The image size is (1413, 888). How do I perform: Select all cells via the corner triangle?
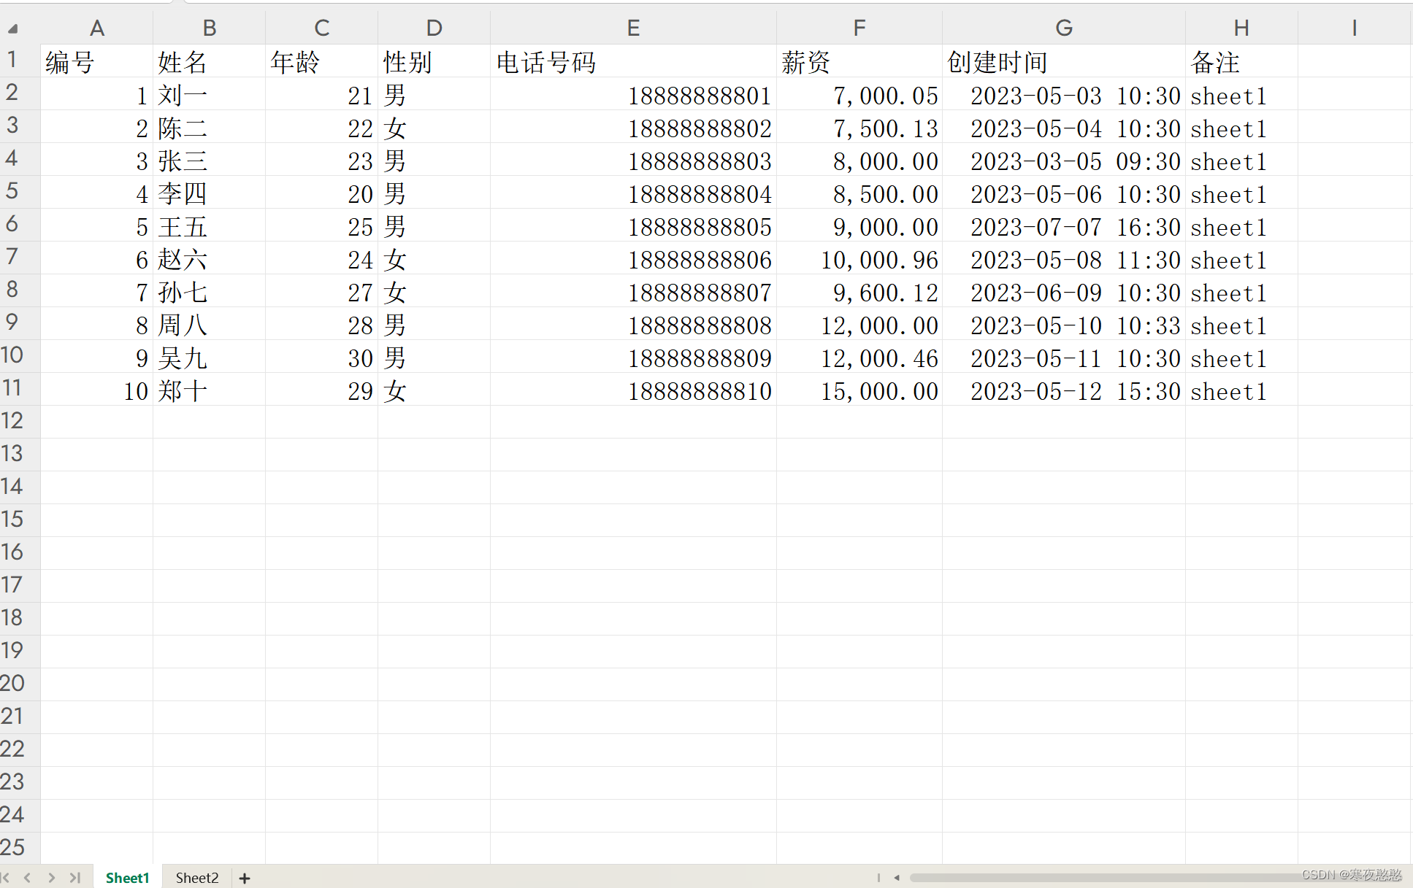pyautogui.click(x=11, y=28)
